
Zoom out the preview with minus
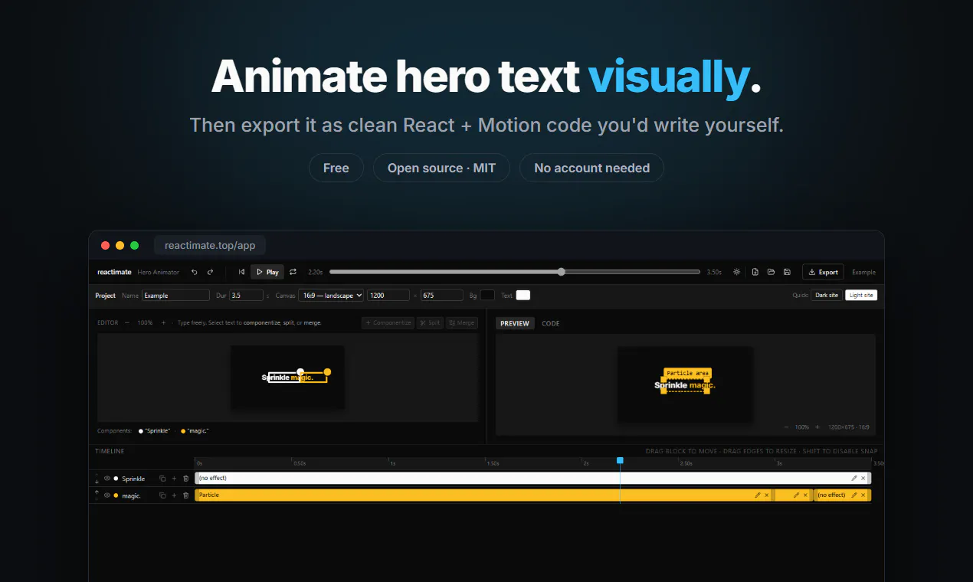point(786,427)
